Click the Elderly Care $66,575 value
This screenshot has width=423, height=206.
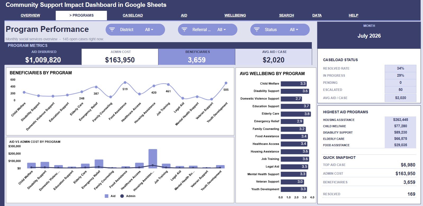coord(401,139)
